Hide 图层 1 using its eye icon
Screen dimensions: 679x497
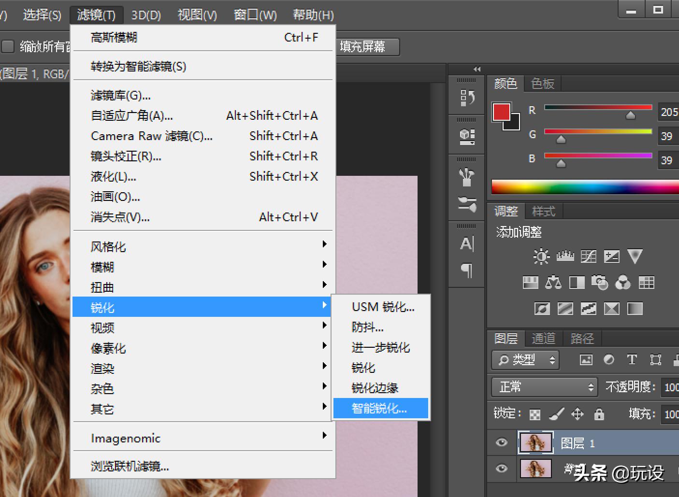tap(502, 442)
